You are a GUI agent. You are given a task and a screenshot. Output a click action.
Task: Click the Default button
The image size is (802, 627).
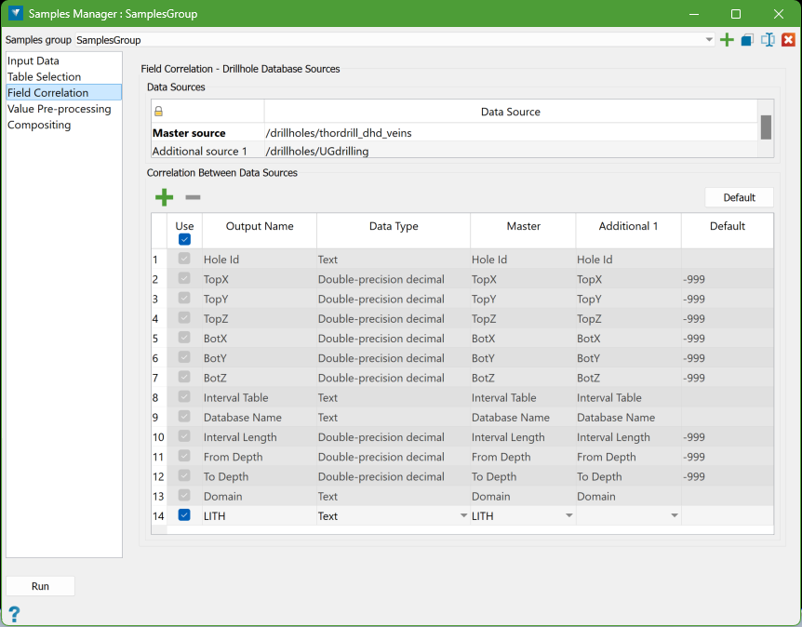[x=739, y=197]
